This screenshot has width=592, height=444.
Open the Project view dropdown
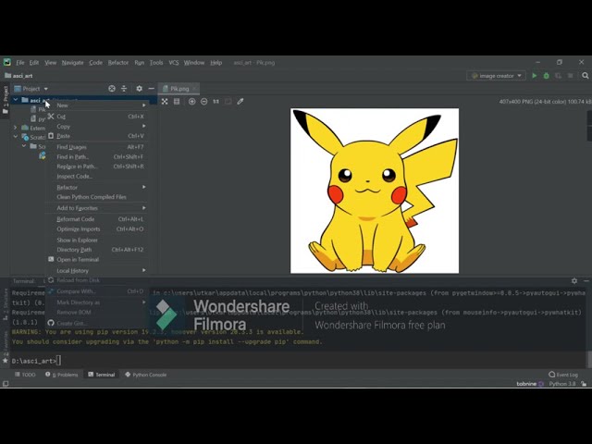click(x=31, y=89)
